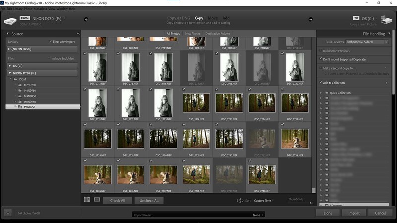Click the destination selection arrow icon

tap(311, 19)
